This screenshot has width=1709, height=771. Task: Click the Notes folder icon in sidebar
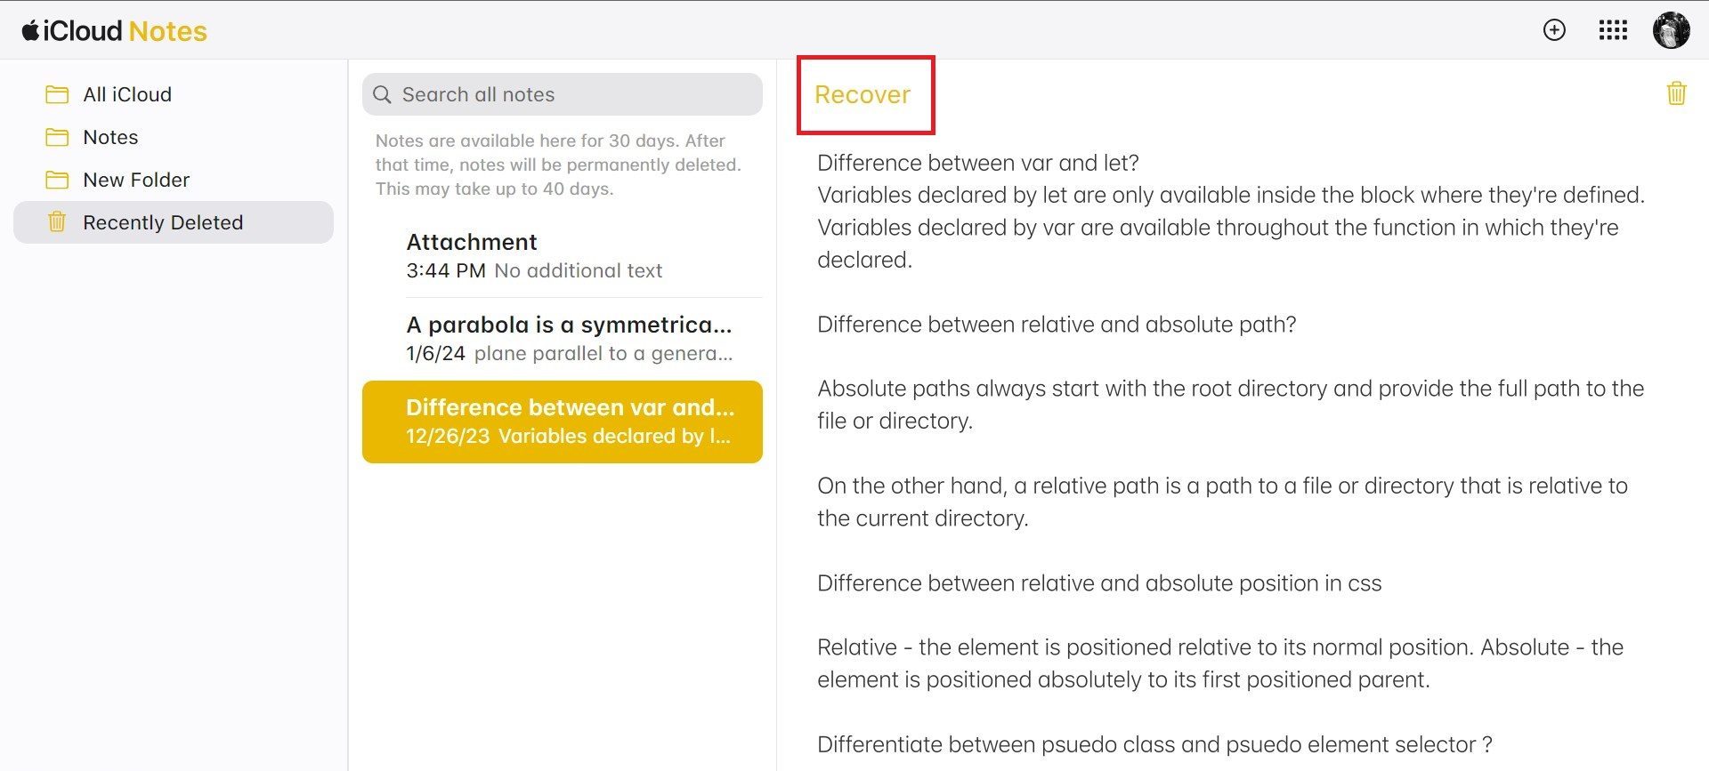click(57, 137)
